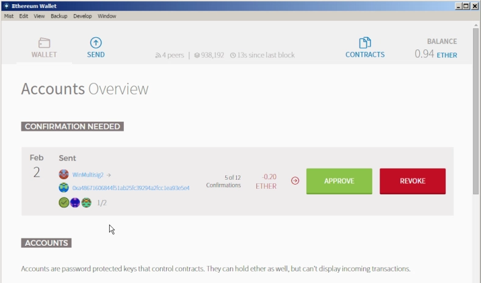This screenshot has height=283, width=481.
Task: Click the purple owner identicon
Action: 75,202
